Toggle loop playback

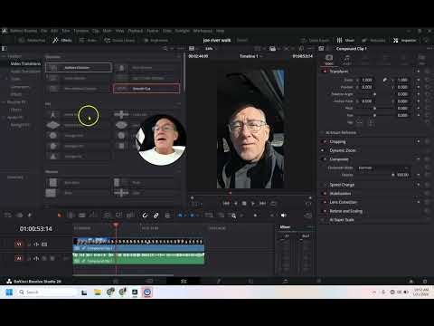point(273,204)
